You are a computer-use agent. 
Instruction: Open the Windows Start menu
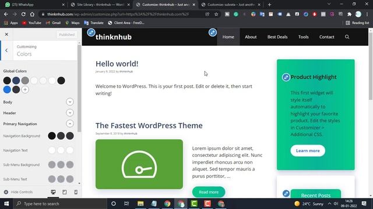6,204
